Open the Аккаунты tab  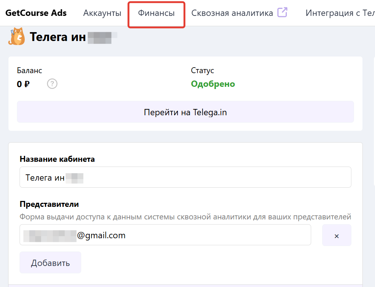point(102,13)
